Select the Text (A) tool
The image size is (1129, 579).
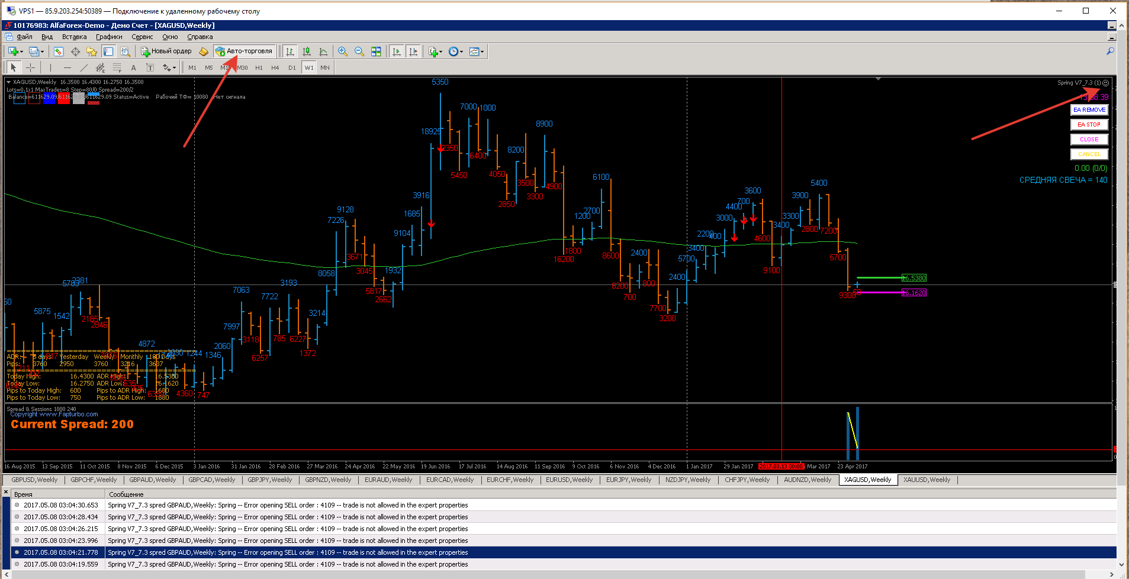(x=133, y=67)
